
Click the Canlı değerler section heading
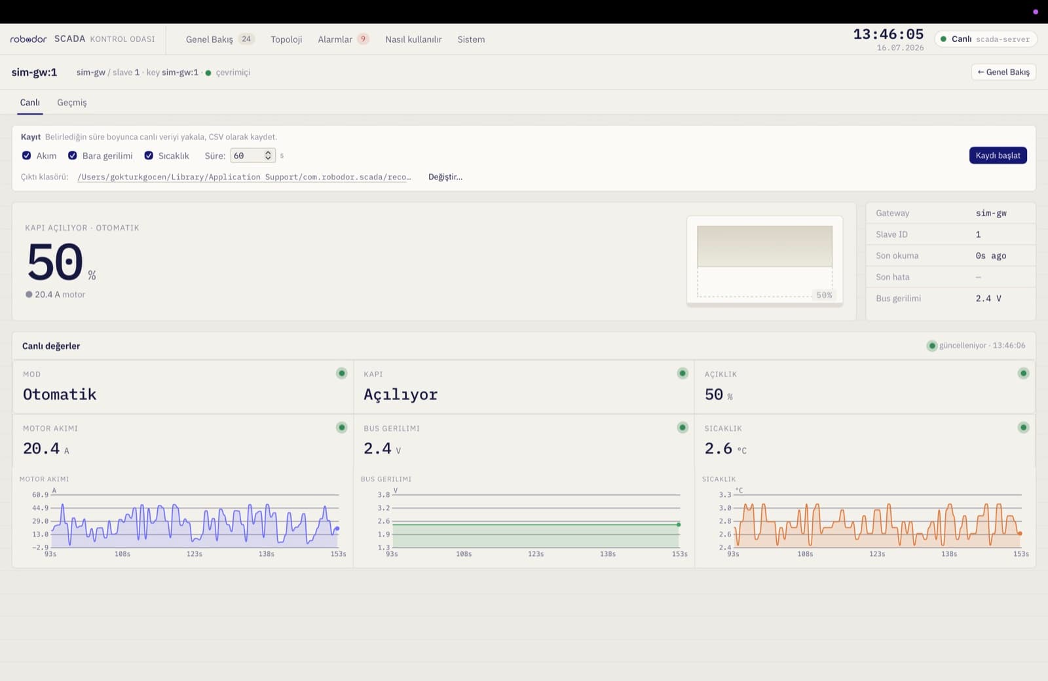coord(51,346)
